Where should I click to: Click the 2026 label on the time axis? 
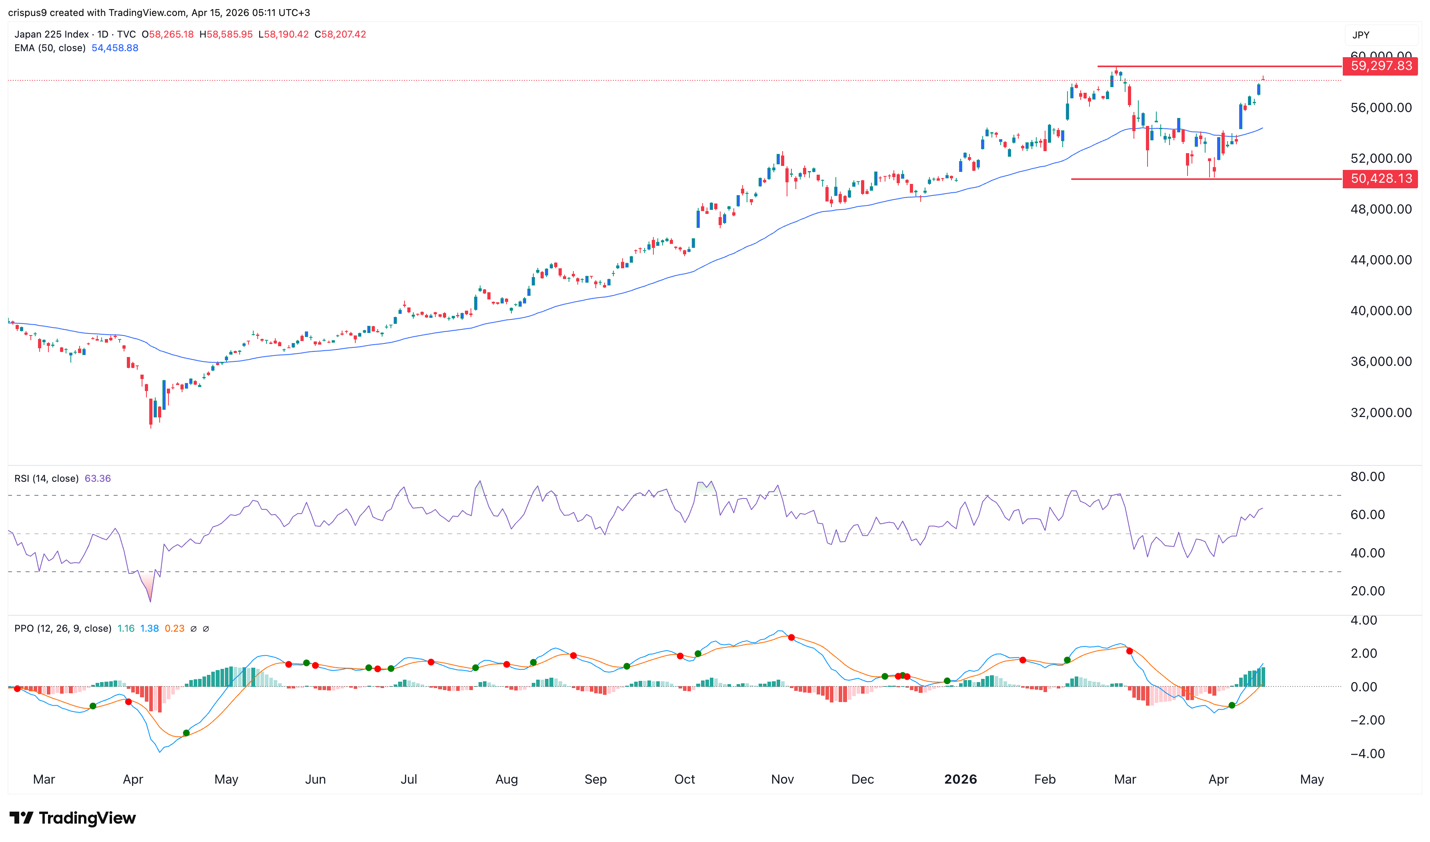point(961,779)
